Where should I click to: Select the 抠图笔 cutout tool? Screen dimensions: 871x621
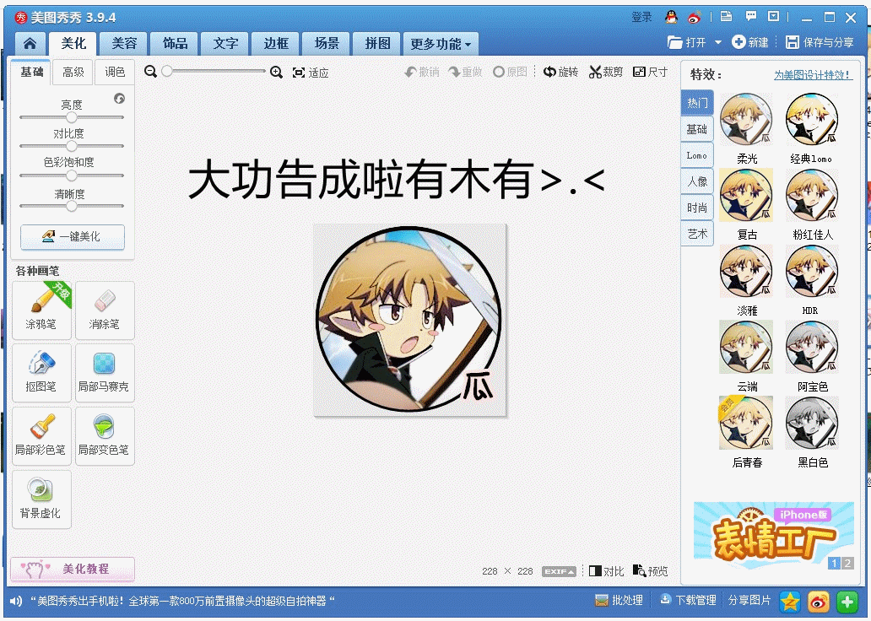click(41, 373)
